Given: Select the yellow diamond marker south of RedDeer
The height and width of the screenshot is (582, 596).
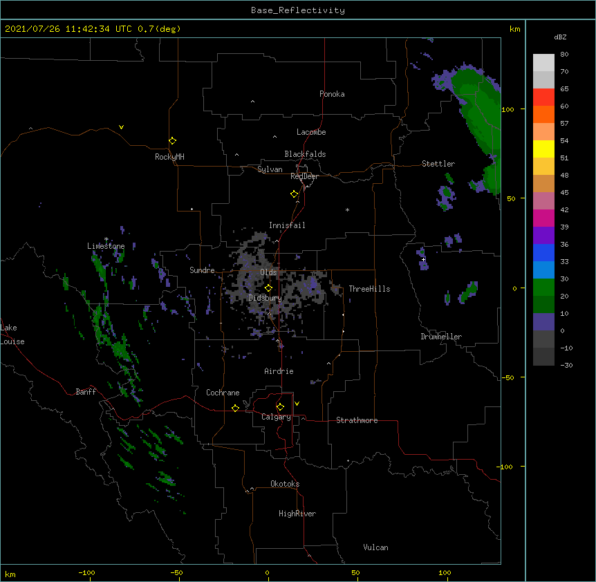Looking at the screenshot, I should click(294, 194).
